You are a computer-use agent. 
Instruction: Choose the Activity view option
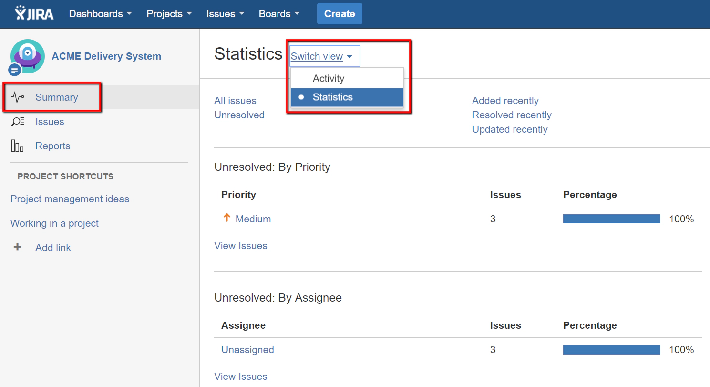coord(328,78)
